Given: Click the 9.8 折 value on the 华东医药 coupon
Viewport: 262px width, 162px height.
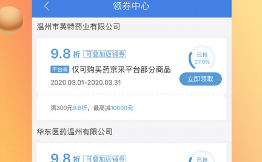Looking at the screenshot, I should click(65, 158).
